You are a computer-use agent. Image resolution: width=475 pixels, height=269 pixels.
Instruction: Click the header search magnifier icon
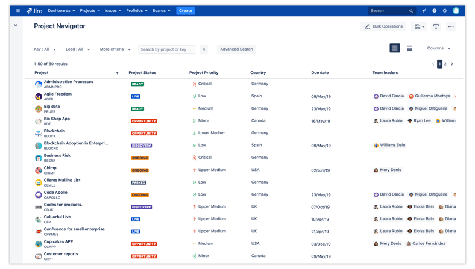pyautogui.click(x=411, y=11)
